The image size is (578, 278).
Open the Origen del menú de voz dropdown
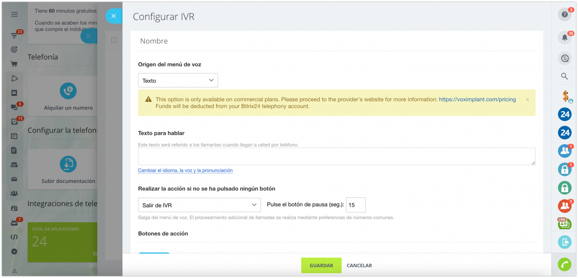(x=178, y=81)
